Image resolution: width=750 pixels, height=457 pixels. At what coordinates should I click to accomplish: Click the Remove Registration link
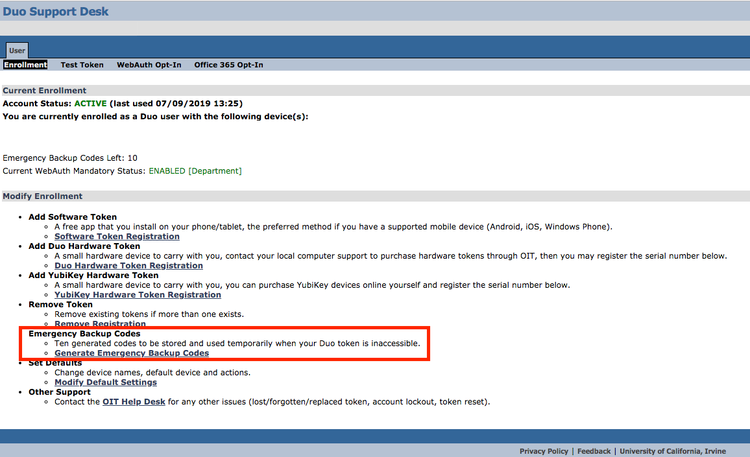point(100,323)
